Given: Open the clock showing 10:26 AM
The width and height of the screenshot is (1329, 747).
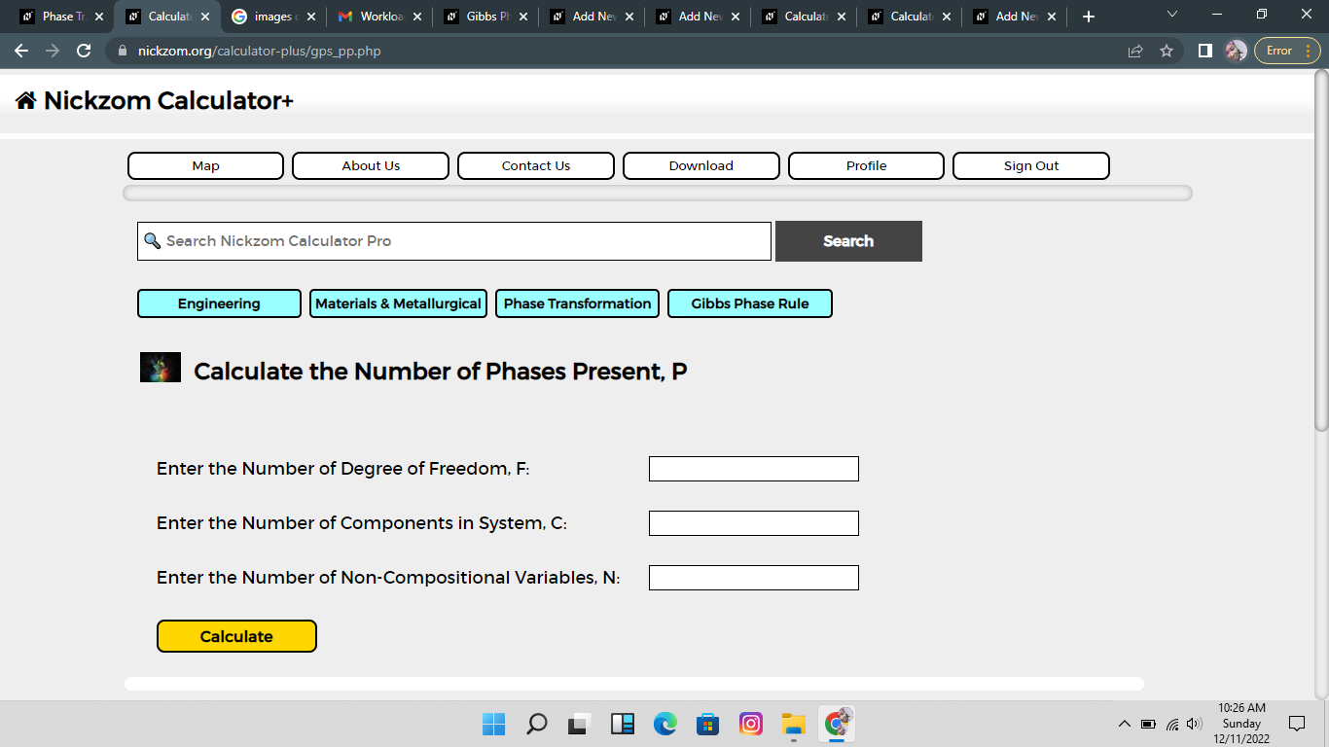Looking at the screenshot, I should click(1241, 724).
